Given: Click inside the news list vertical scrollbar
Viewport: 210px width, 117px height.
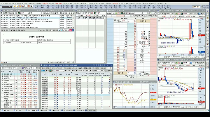Looking at the screenshot, I should click(x=73, y=22).
